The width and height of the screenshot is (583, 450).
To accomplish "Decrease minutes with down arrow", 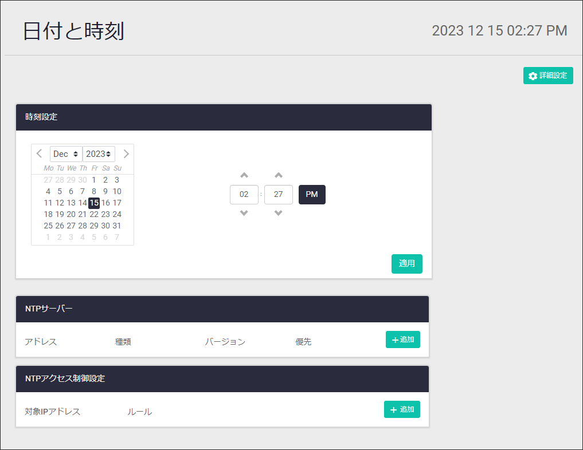I will coord(279,213).
